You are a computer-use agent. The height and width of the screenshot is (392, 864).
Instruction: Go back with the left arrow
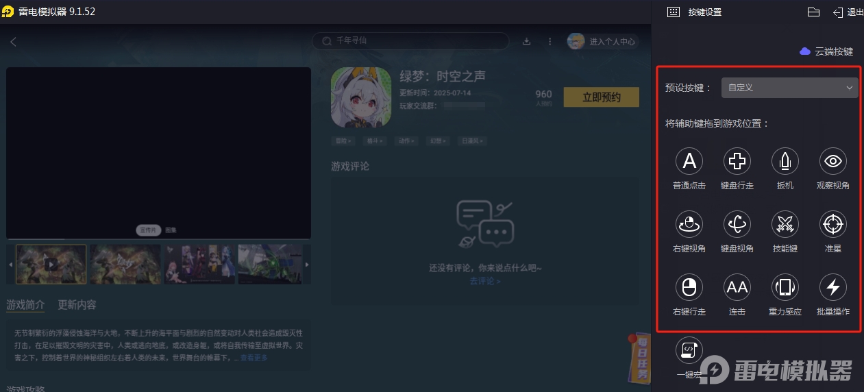13,42
